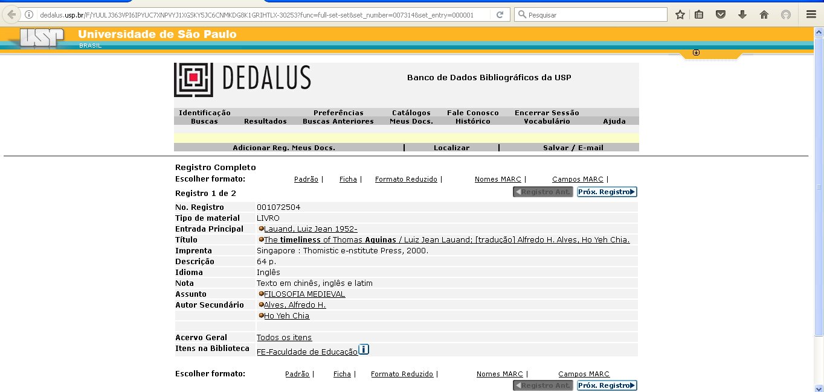Click bullet icon beside Lauand, Luiz Jean
824x392 pixels.
tap(261, 229)
